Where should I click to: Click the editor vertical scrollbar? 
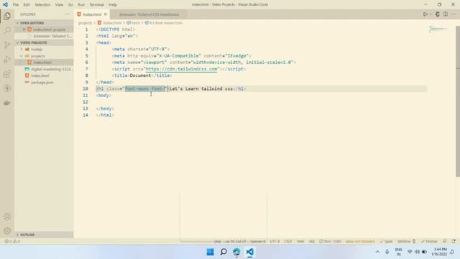point(458,101)
